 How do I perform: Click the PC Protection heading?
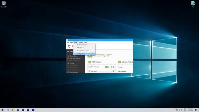click(97, 62)
